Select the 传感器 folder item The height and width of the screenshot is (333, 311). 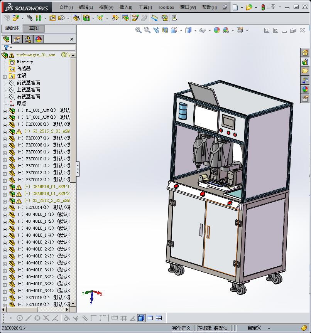click(24, 69)
